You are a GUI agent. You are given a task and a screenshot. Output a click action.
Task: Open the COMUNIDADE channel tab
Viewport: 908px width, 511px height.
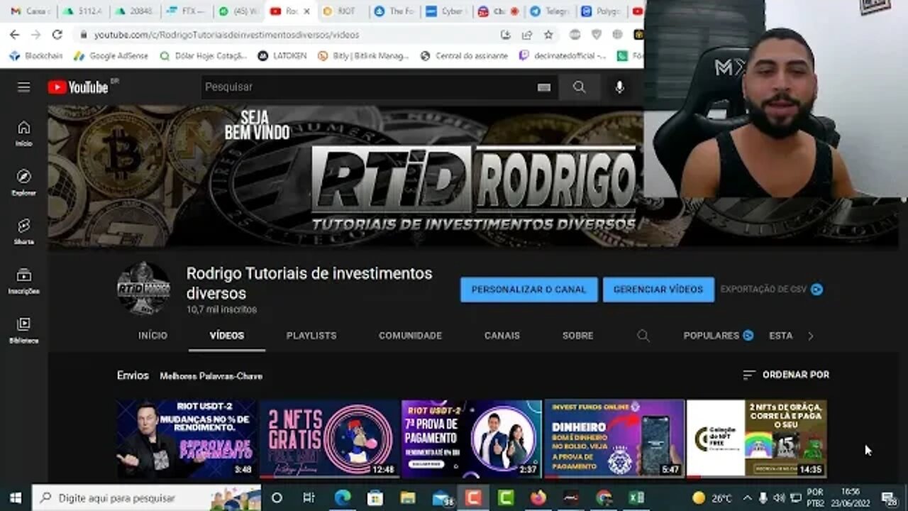(x=410, y=336)
